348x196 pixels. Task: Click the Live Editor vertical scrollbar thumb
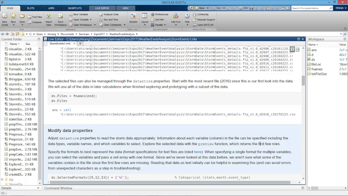(303, 81)
